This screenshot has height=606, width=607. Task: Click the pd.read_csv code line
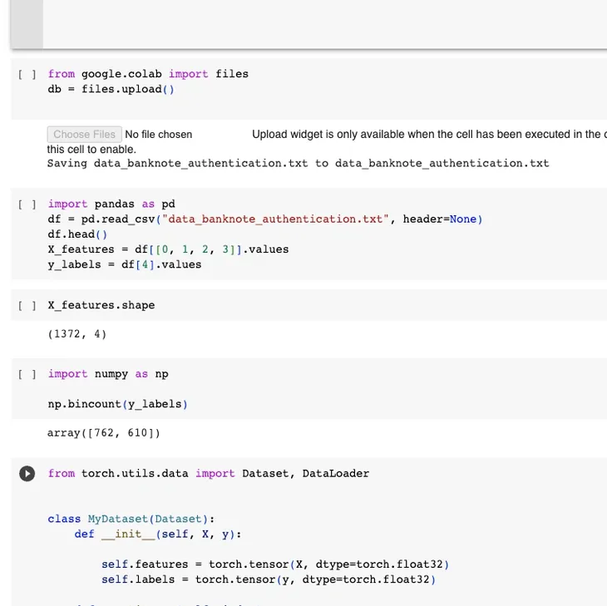[x=264, y=219]
